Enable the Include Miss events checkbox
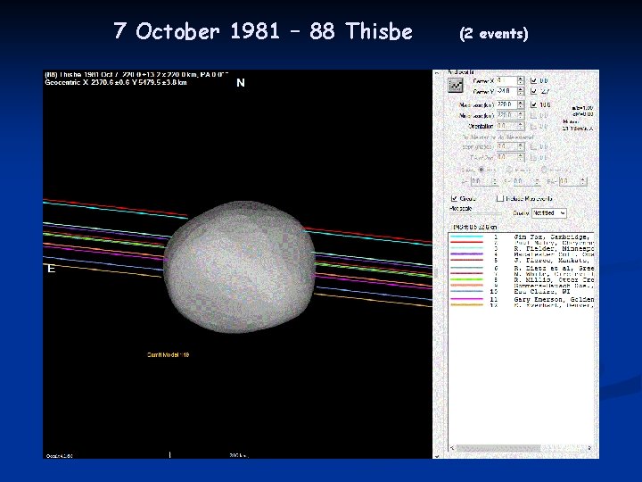Image resolution: width=642 pixels, height=482 pixels. click(x=500, y=198)
